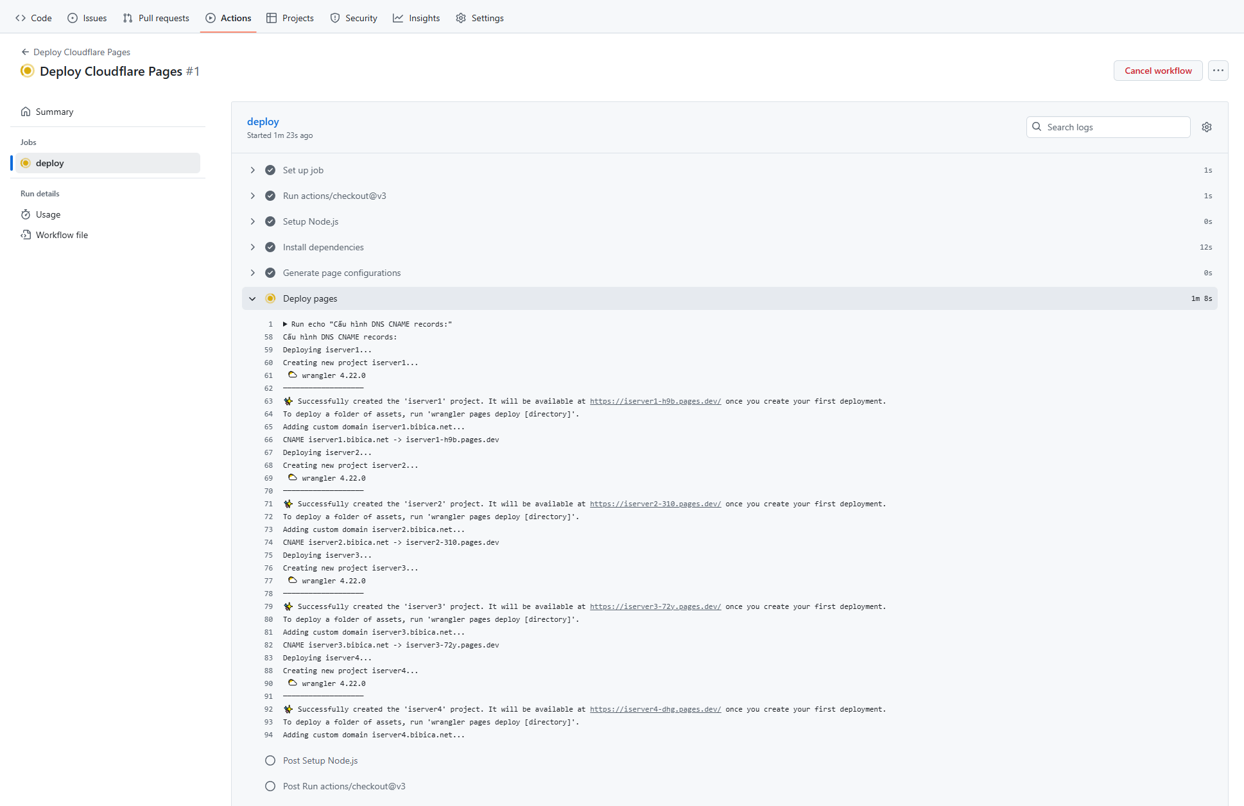Click 'CNAME iserver3.bibica.net' log line
1244x806 pixels.
tap(391, 645)
